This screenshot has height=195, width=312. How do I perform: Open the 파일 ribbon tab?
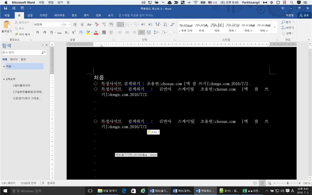tap(7, 15)
